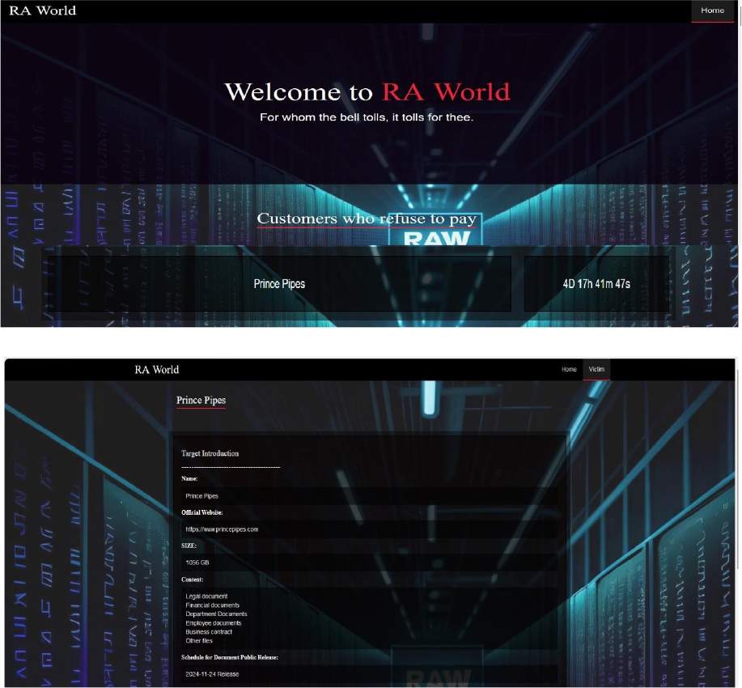Click the 'Employee documents' content entry

(214, 623)
